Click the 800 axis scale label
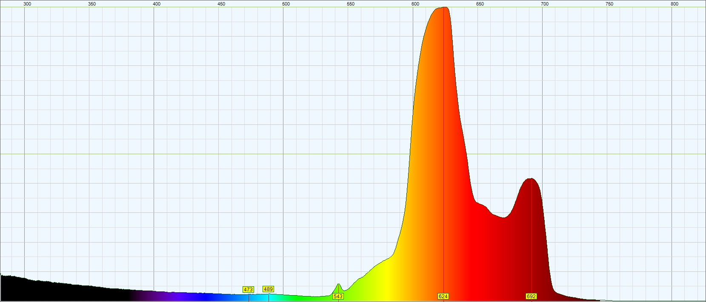 [x=675, y=4]
